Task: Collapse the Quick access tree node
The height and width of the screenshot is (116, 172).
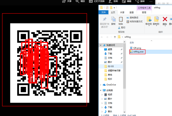Action: (x=101, y=45)
